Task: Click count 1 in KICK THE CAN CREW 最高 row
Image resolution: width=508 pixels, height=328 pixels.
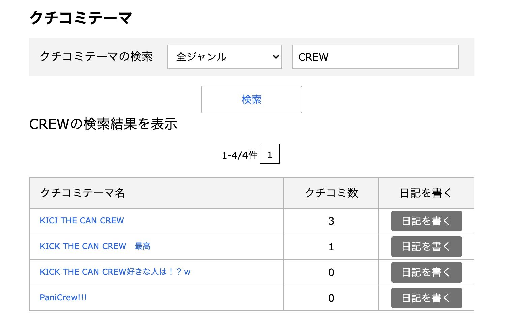Action: 331,247
